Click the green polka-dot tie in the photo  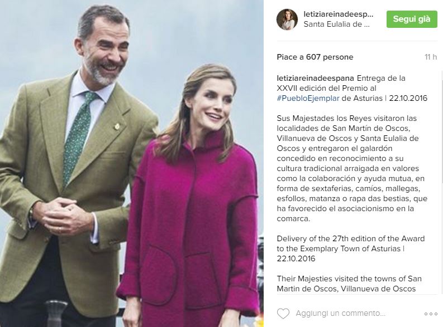[x=78, y=138]
